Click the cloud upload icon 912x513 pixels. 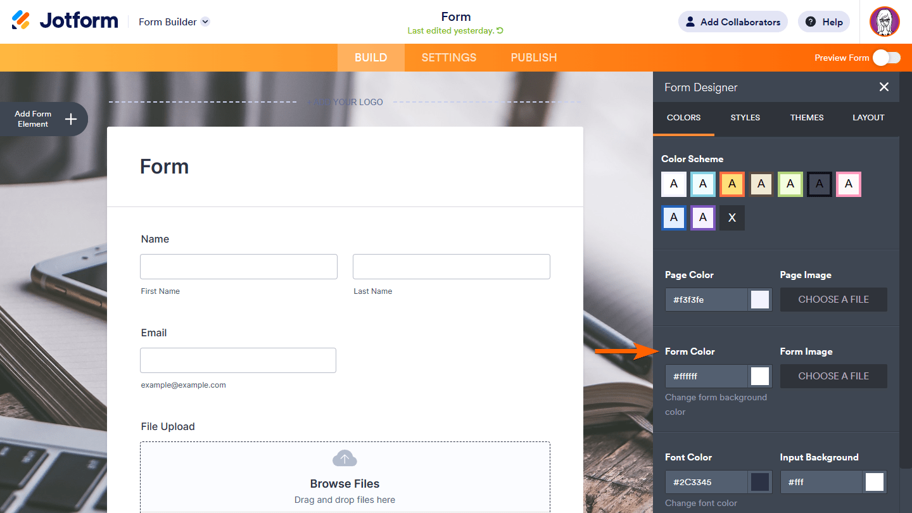coord(345,459)
